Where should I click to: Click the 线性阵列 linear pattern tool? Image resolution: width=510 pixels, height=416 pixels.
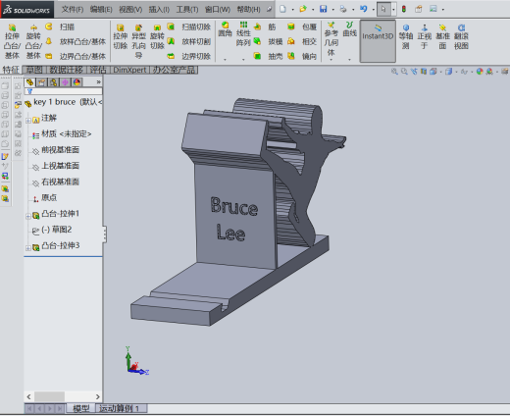point(243,34)
